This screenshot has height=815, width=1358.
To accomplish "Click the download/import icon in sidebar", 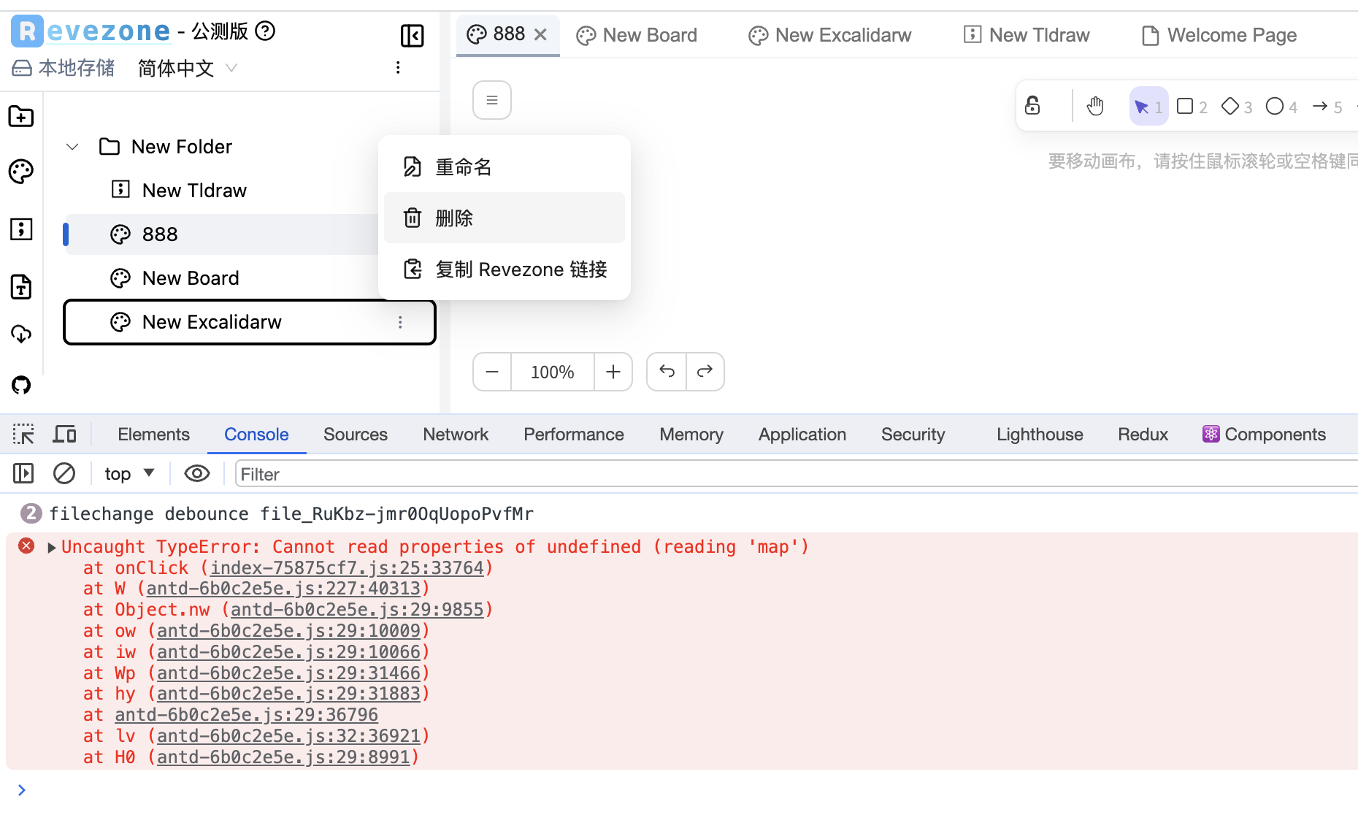I will coord(20,334).
